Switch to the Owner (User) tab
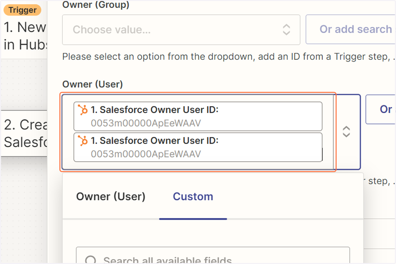 point(111,197)
